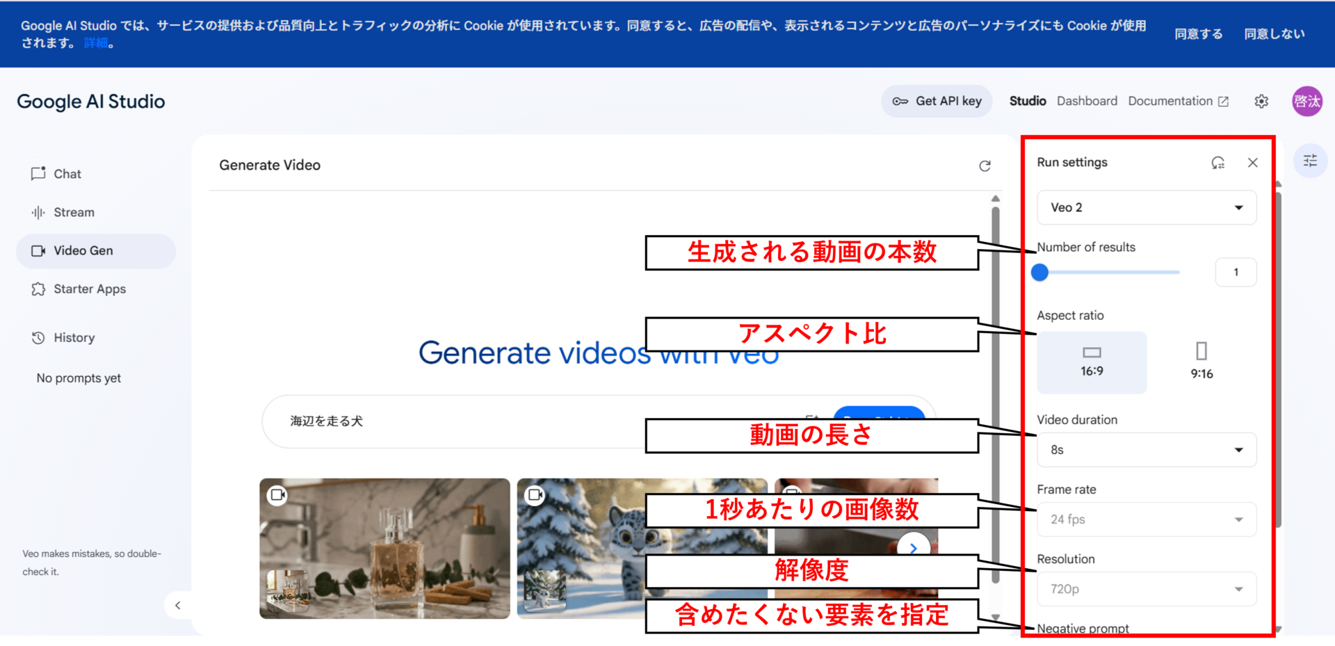
Task: Open the user account avatar
Action: tap(1307, 102)
